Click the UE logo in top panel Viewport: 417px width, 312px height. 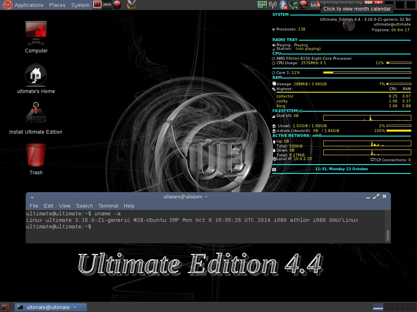pyautogui.click(x=7, y=5)
